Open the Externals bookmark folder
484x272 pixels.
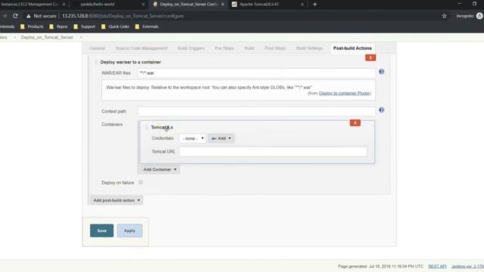tap(147, 26)
